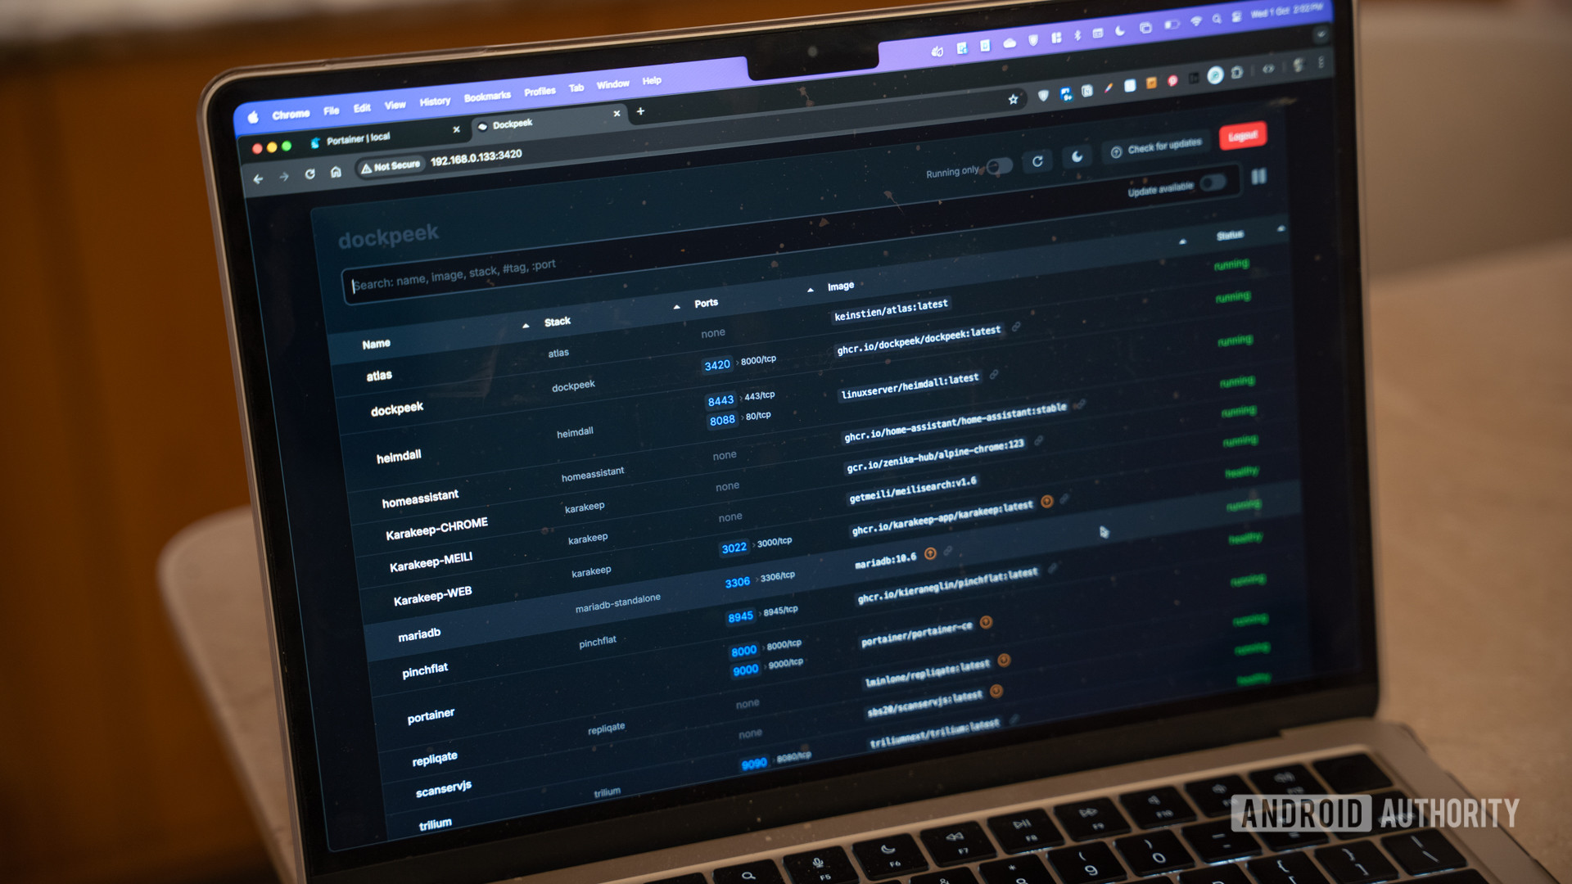Switch to the Portainer | local tab
The image size is (1572, 884).
358,139
